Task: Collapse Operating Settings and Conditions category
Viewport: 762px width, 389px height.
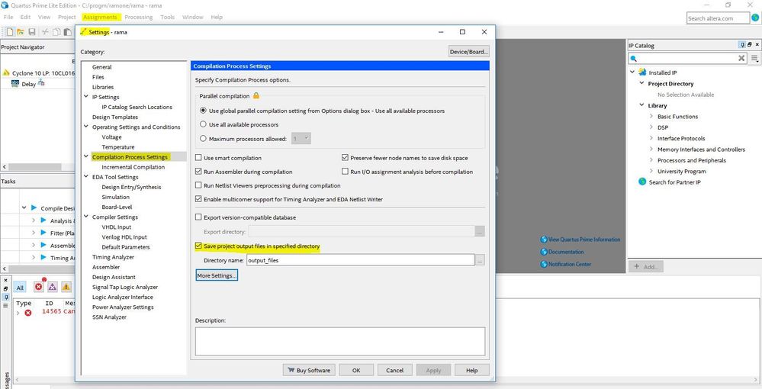Action: (x=86, y=127)
